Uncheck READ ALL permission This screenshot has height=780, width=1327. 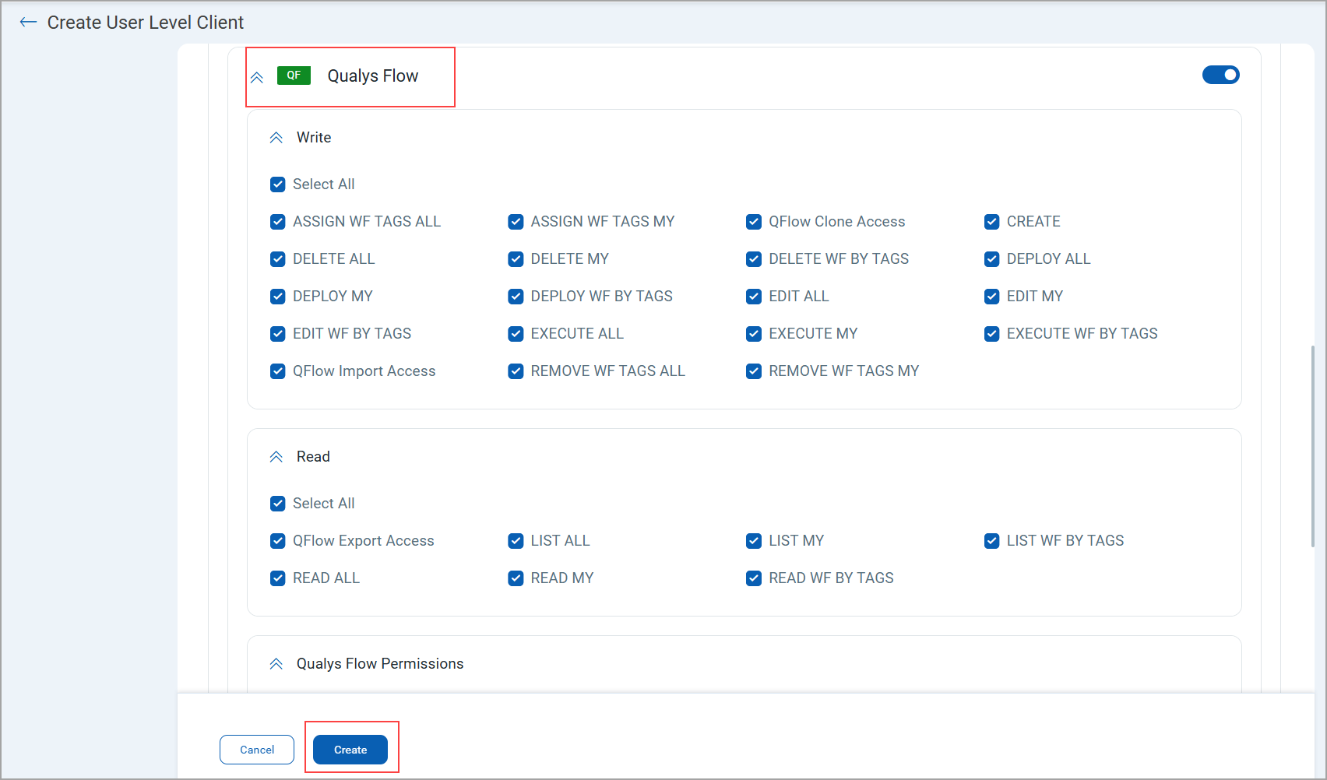click(x=278, y=578)
